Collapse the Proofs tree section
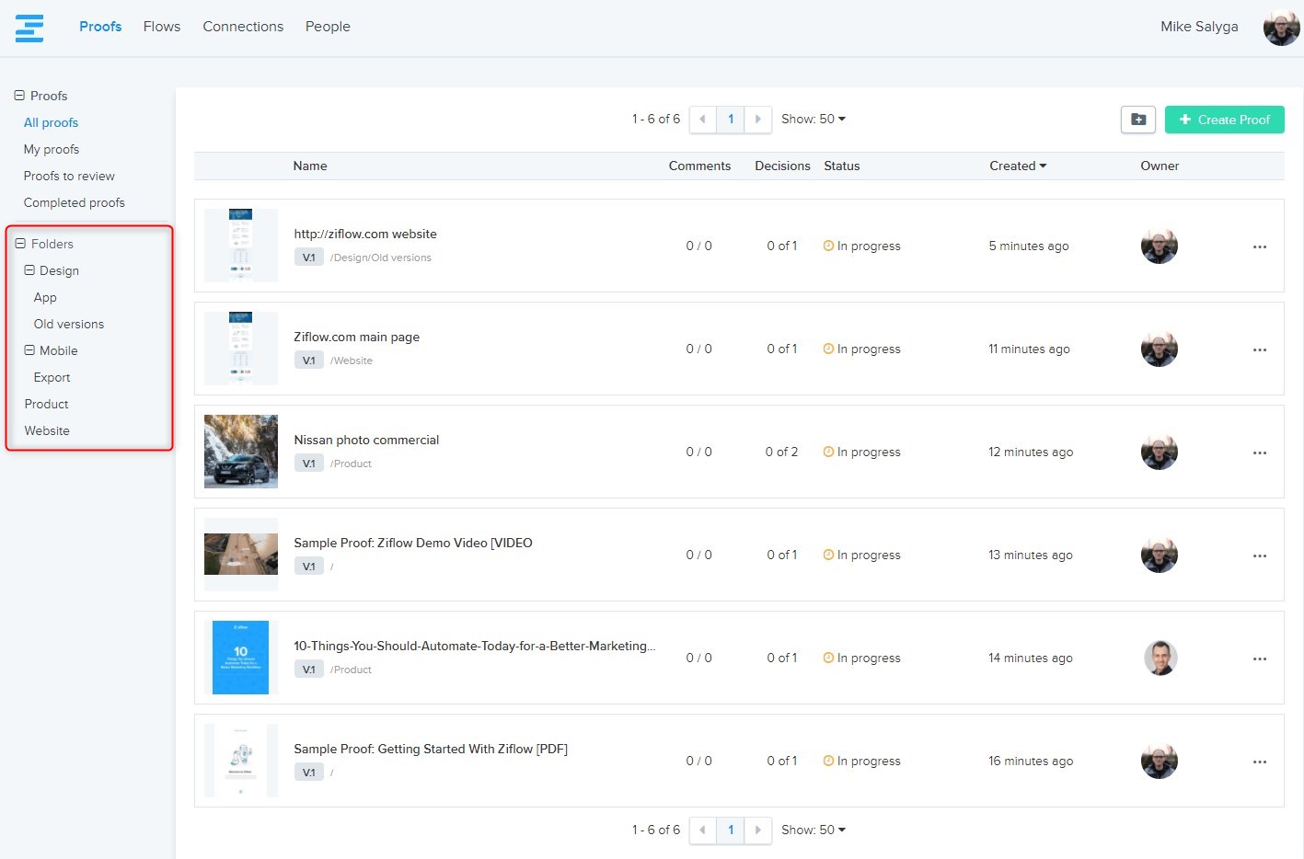 pyautogui.click(x=19, y=96)
